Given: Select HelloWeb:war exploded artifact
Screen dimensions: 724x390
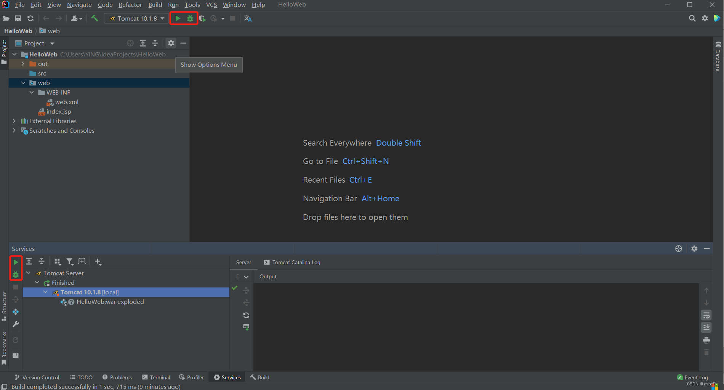Looking at the screenshot, I should 110,302.
